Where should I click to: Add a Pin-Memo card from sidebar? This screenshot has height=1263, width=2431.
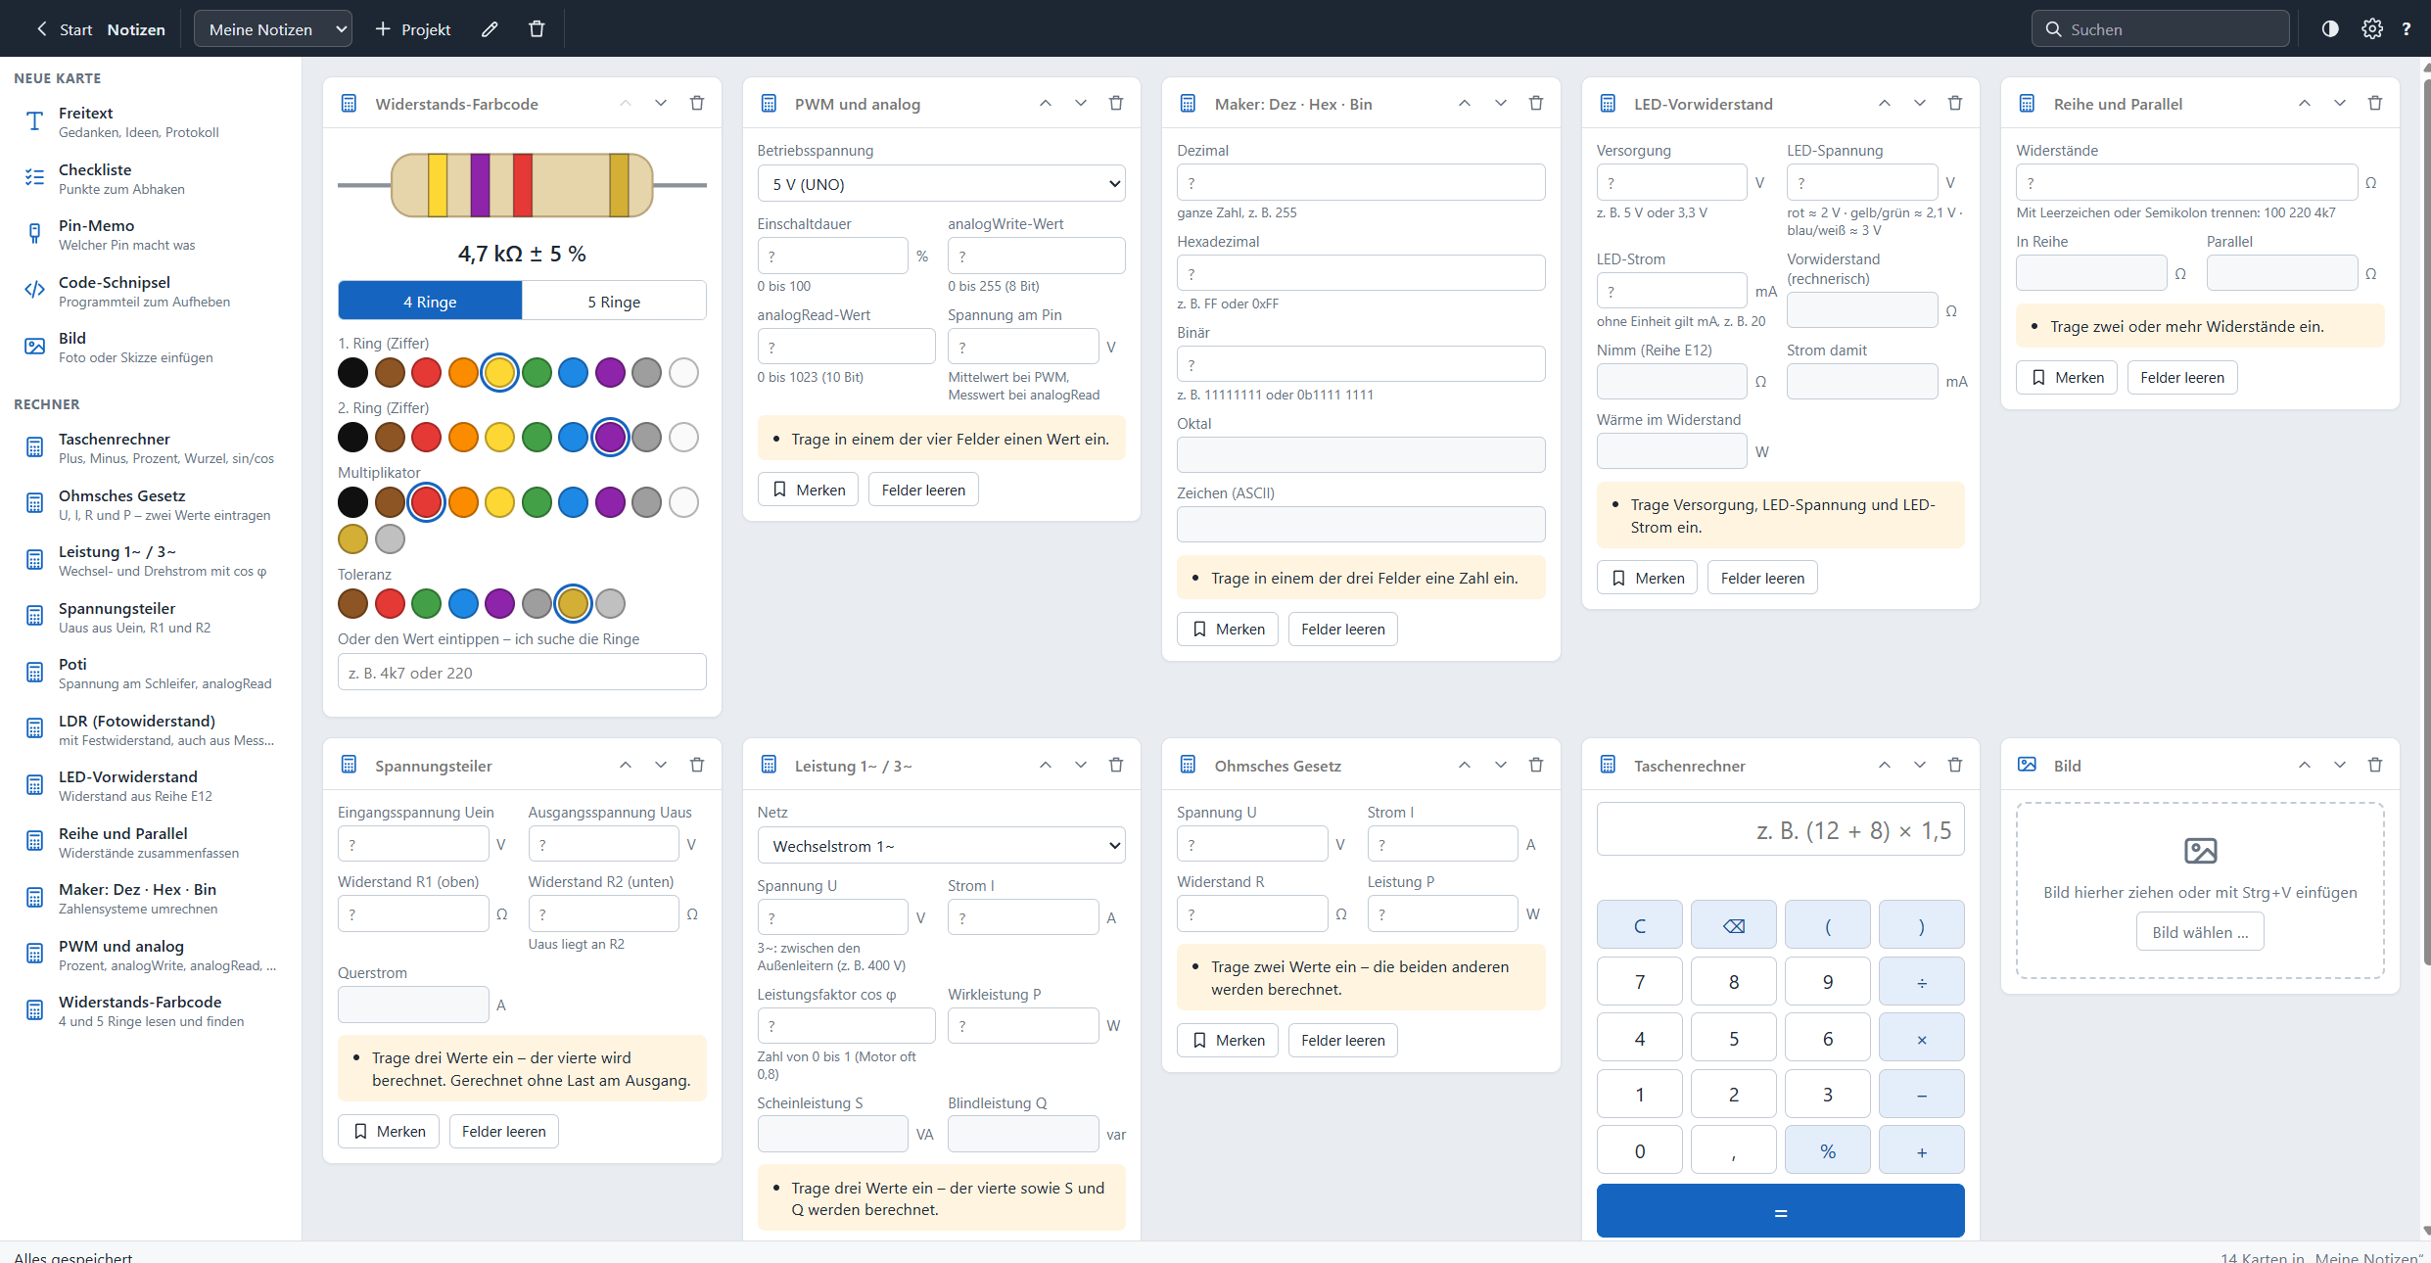pyautogui.click(x=151, y=234)
